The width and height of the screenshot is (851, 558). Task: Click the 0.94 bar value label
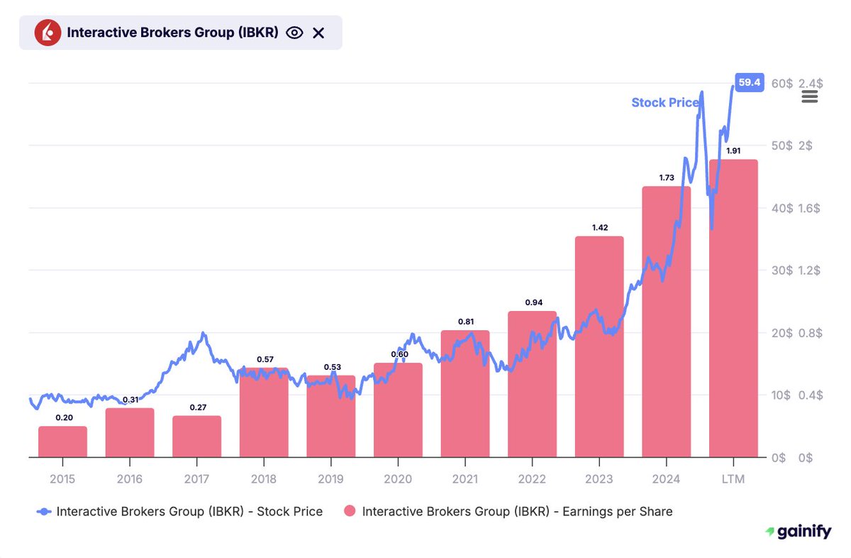(533, 302)
